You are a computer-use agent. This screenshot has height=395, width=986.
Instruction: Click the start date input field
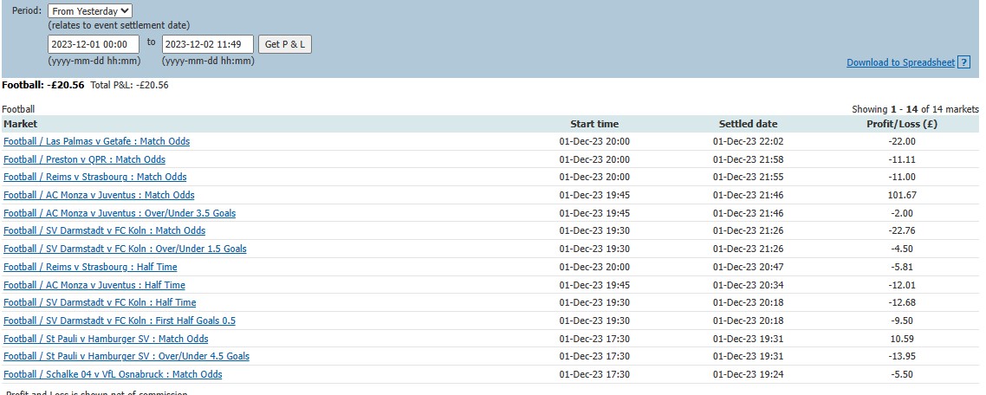[94, 44]
